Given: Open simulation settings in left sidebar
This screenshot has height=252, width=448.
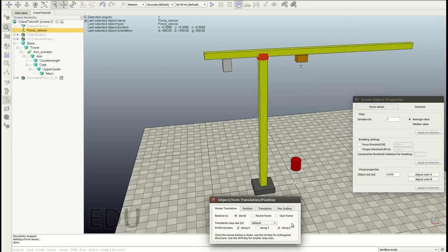Looking at the screenshot, I should pos(6,17).
